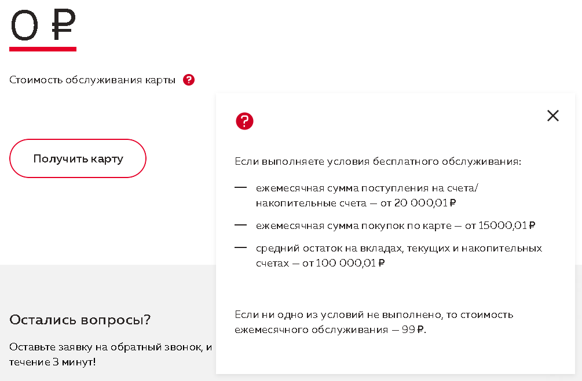This screenshot has height=381, width=582.
Task: Click the red underline beneath the 0 ₽ price
Action: 42,49
